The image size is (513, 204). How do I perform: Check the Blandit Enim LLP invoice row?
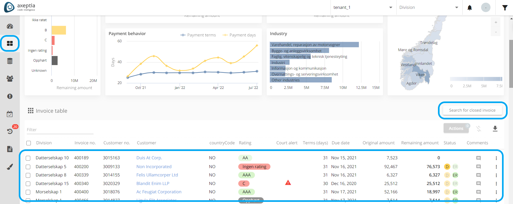(28, 184)
